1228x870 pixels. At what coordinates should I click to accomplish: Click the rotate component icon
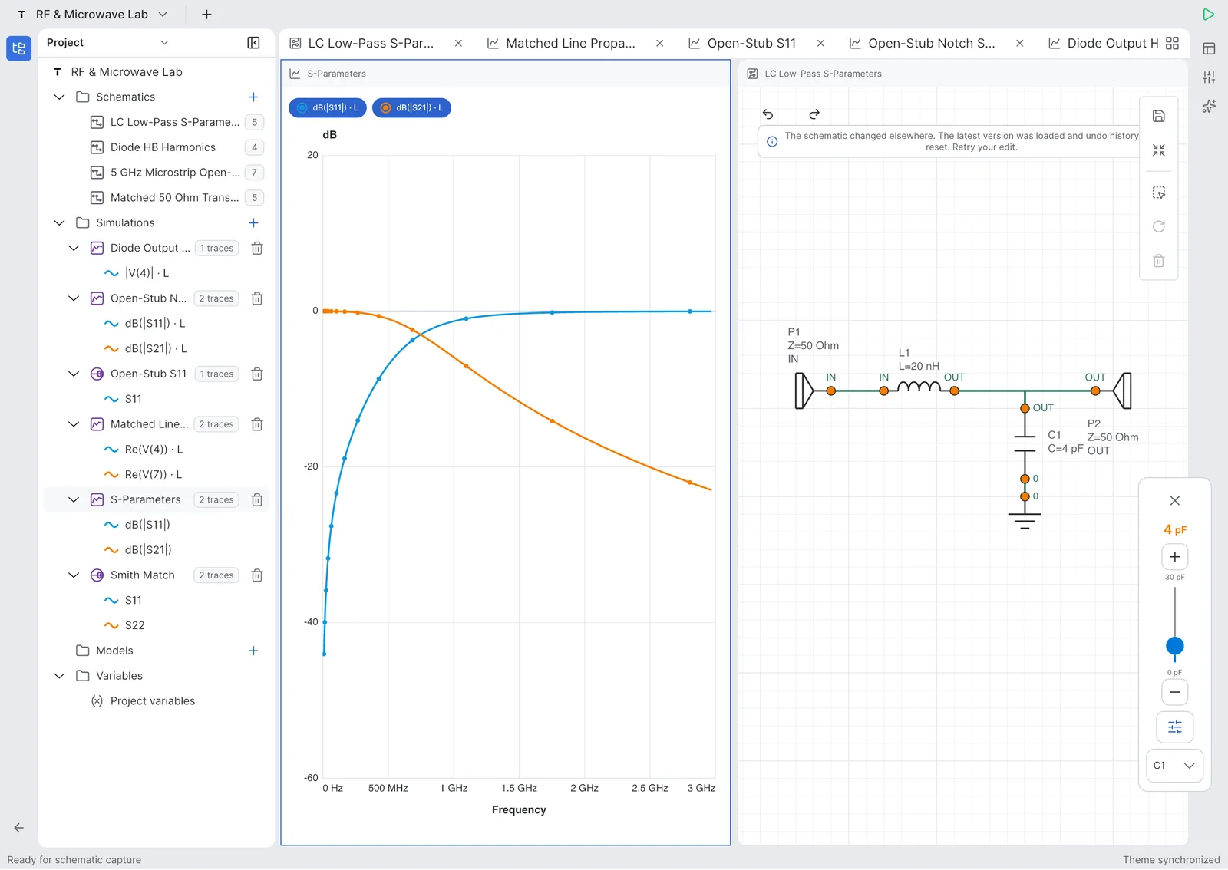pos(1159,226)
